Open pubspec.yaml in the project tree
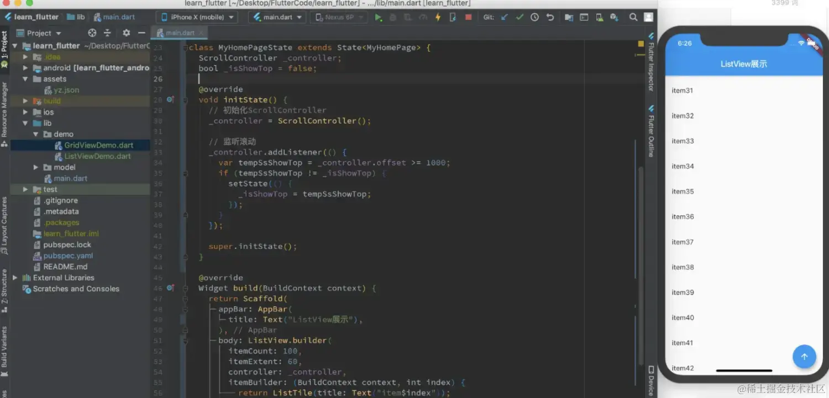Screen dimensions: 829x398 68,256
